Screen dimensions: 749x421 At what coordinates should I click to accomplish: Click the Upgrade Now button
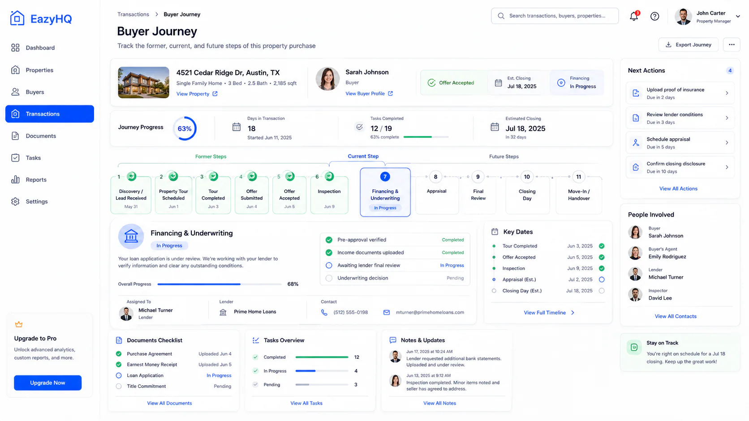47,383
